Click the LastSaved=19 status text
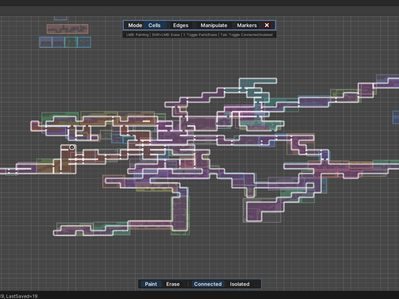Image resolution: width=399 pixels, height=299 pixels. click(21, 296)
